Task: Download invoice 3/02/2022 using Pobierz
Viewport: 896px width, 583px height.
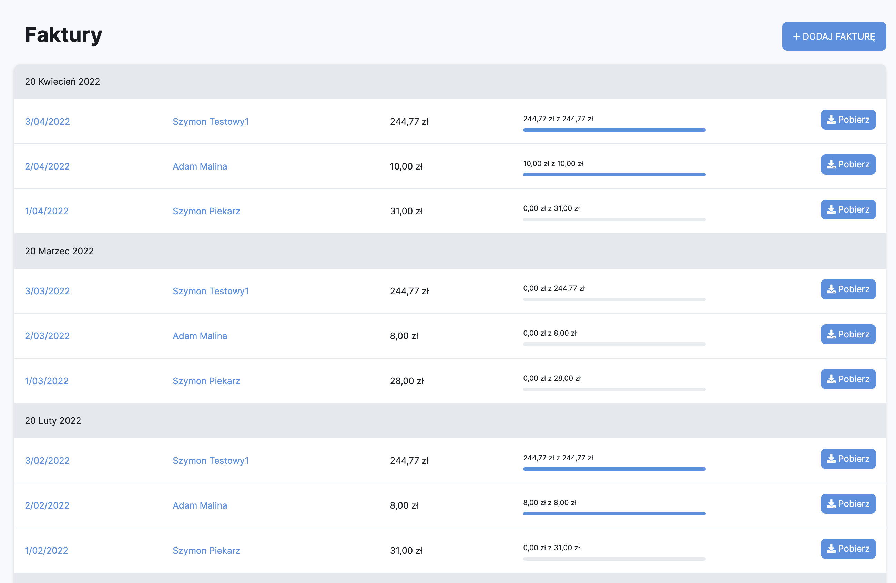Action: (x=848, y=458)
